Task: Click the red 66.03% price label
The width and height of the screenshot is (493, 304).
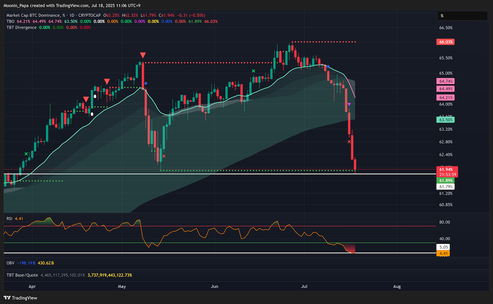Action: pyautogui.click(x=446, y=42)
